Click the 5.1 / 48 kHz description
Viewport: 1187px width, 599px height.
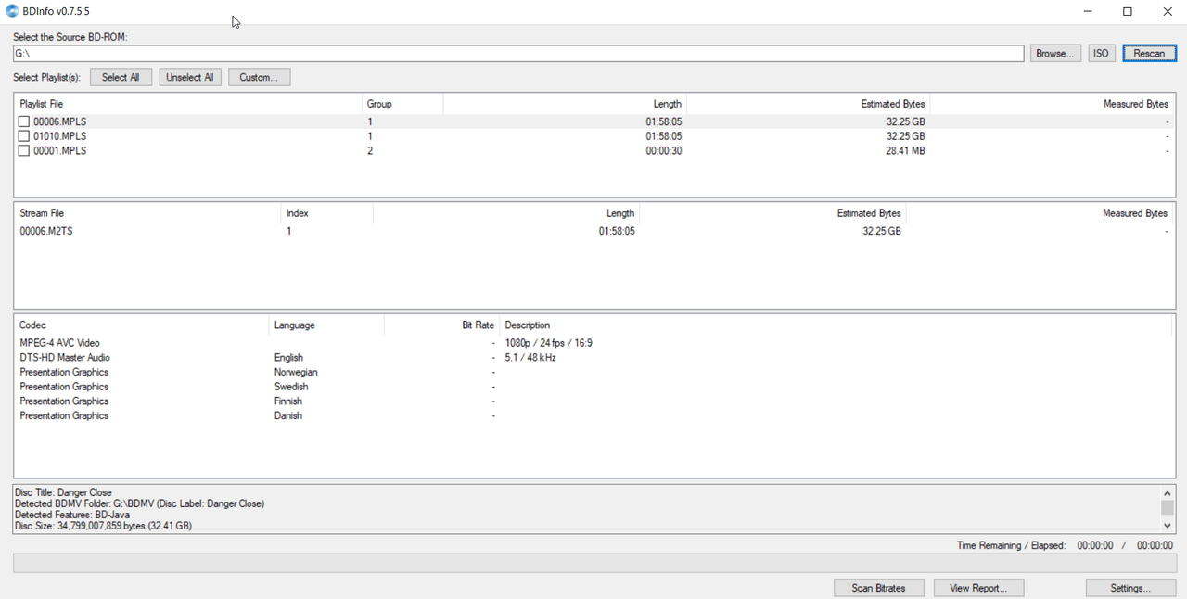(530, 358)
